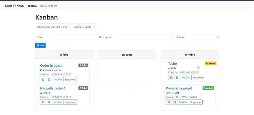Move 'Préparer le projet' card right

click(175, 102)
